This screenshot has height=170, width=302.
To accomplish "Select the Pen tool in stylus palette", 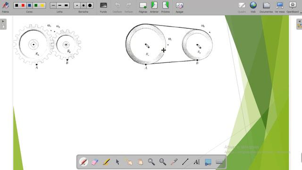I will pyautogui.click(x=84, y=162).
